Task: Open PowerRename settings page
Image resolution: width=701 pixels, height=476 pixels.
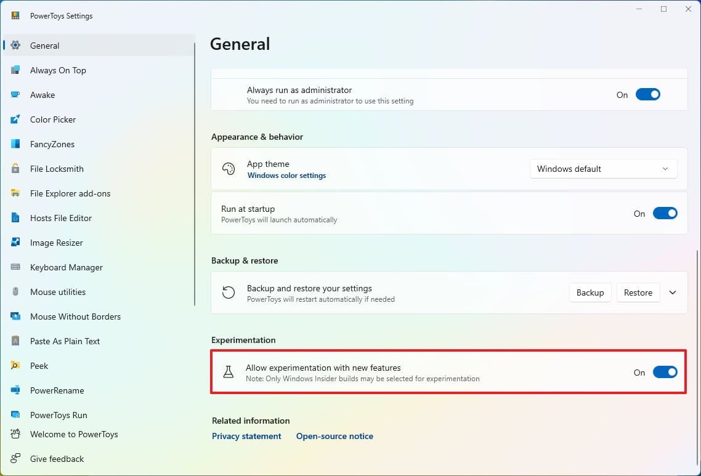Action: pos(57,390)
